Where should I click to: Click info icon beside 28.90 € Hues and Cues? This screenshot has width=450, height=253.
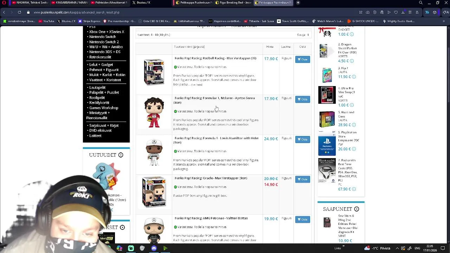354,125
